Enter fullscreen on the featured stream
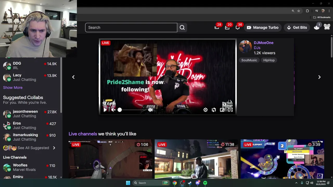This screenshot has height=187, width=333. coord(230,110)
